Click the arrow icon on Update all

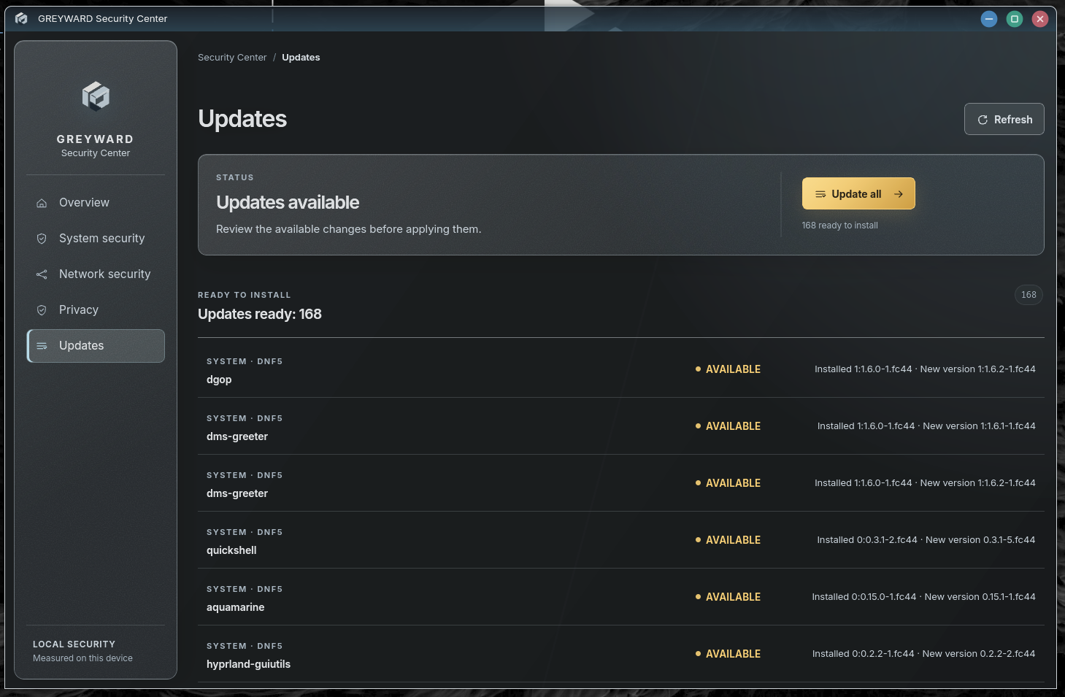click(899, 194)
